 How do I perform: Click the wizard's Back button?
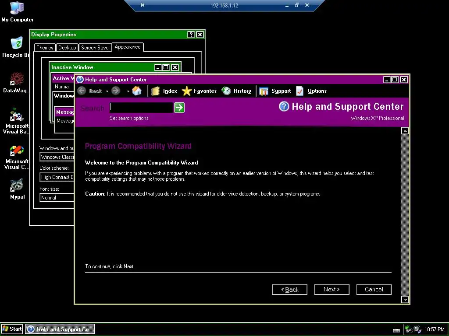coord(289,290)
